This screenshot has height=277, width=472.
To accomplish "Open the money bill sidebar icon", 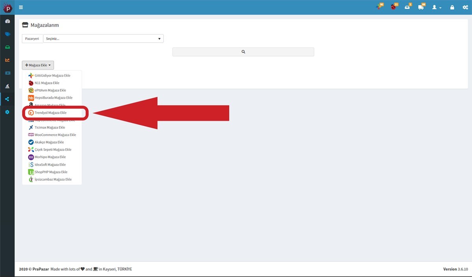I will (7, 73).
